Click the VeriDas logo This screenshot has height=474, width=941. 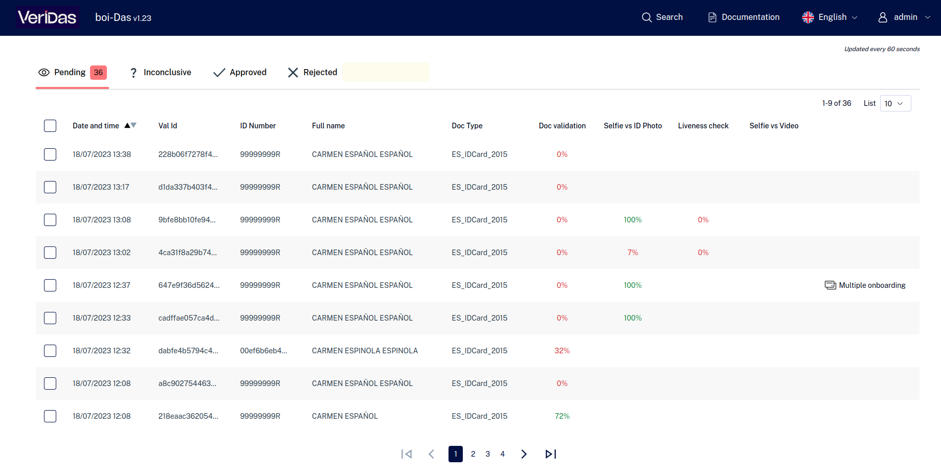(47, 17)
